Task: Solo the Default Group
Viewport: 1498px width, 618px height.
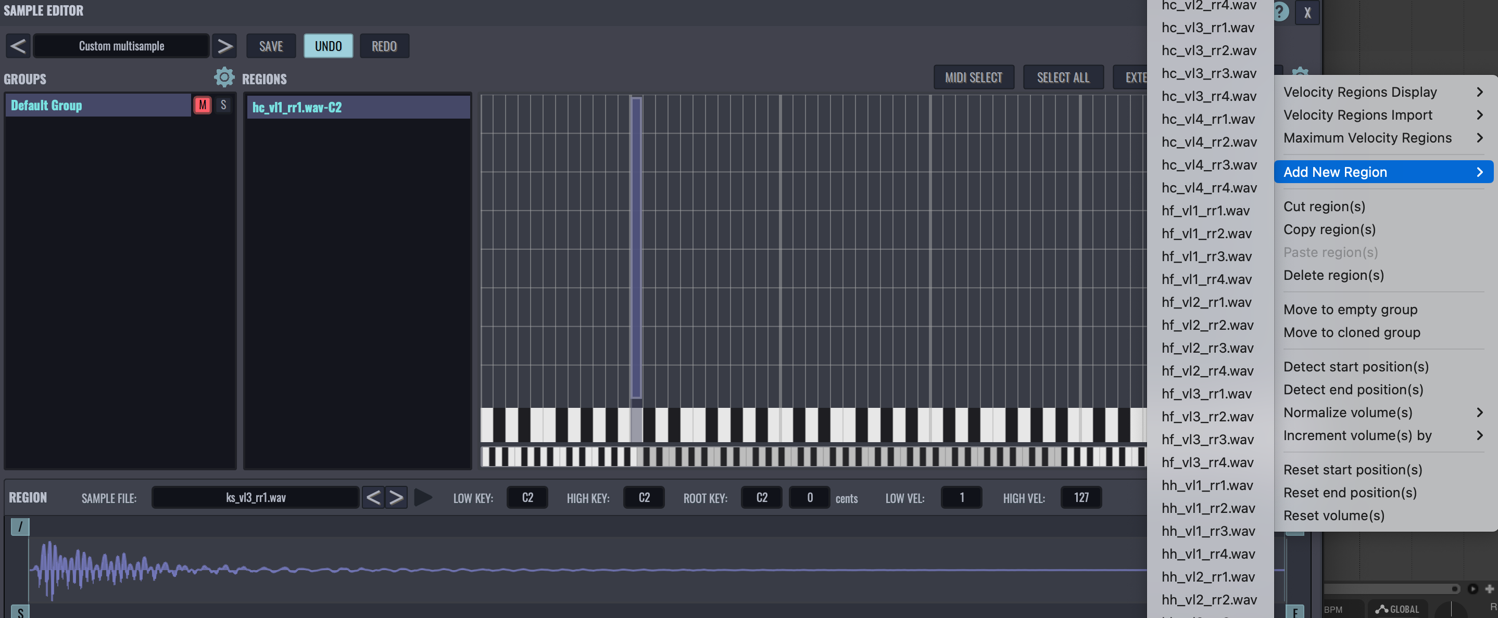Action: [x=223, y=105]
